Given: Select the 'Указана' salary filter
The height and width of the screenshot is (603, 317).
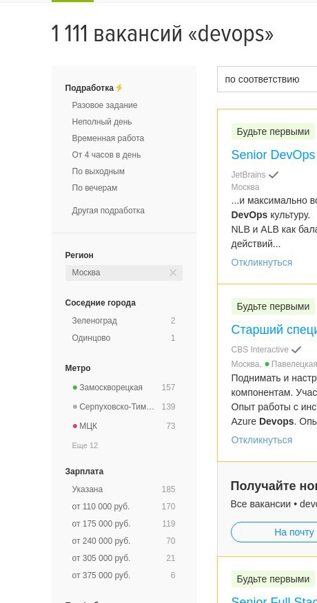Looking at the screenshot, I should pos(88,489).
